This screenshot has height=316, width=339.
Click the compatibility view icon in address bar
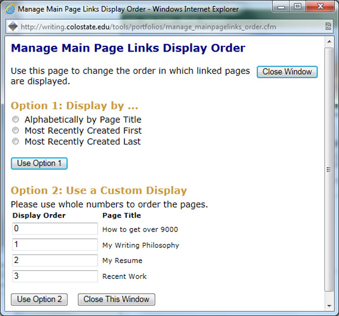[x=328, y=27]
